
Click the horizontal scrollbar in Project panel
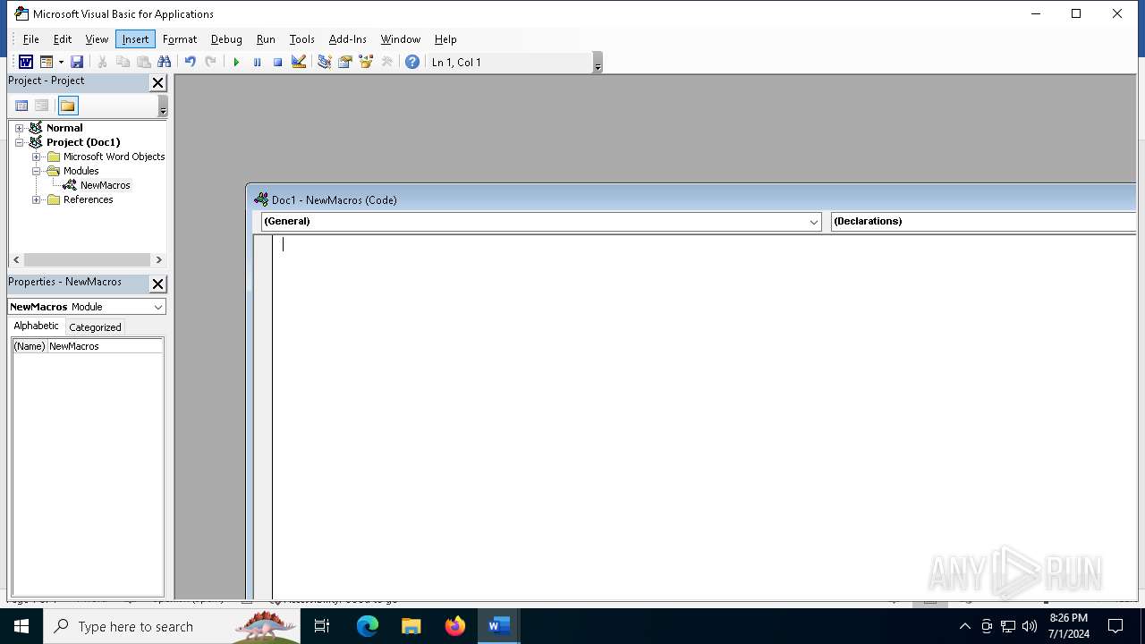(87, 259)
